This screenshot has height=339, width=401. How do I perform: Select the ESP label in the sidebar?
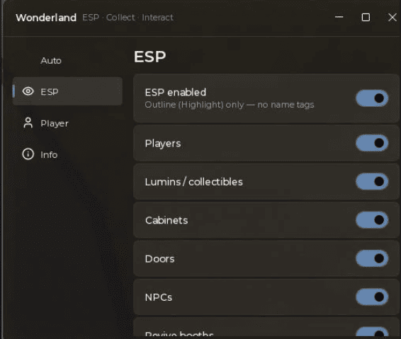pyautogui.click(x=50, y=91)
